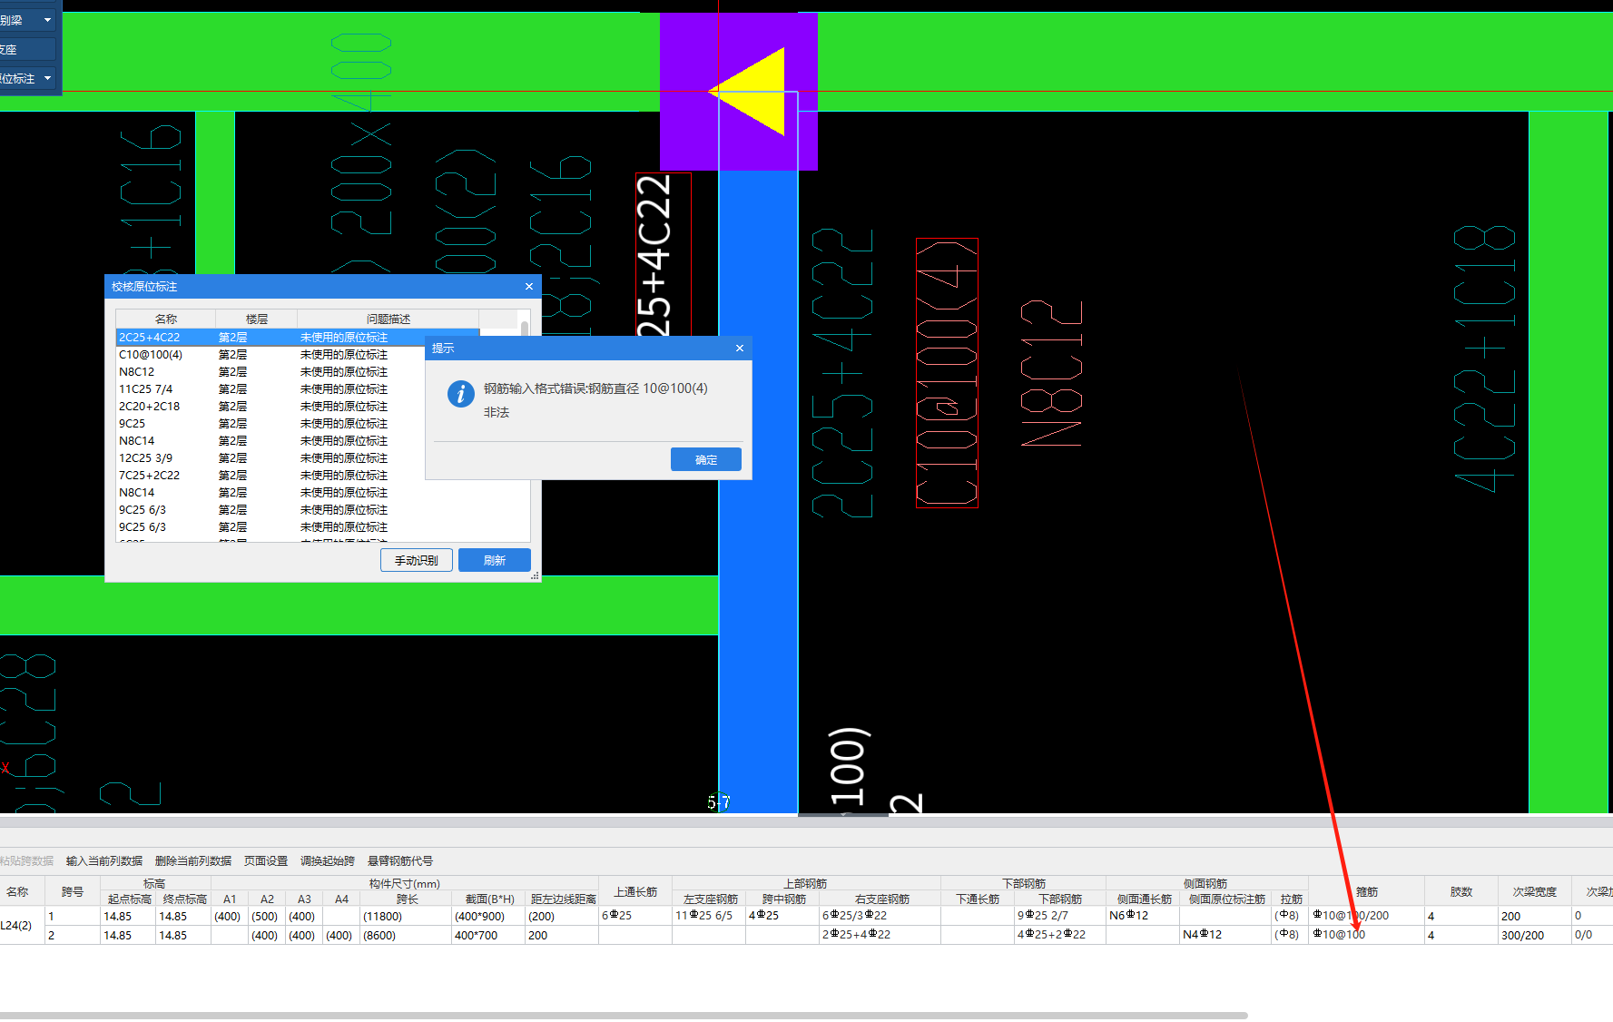This screenshot has width=1613, height=1022.
Task: Click the ⌀10@100 箍筋 cell in span 2
Action: click(1366, 935)
